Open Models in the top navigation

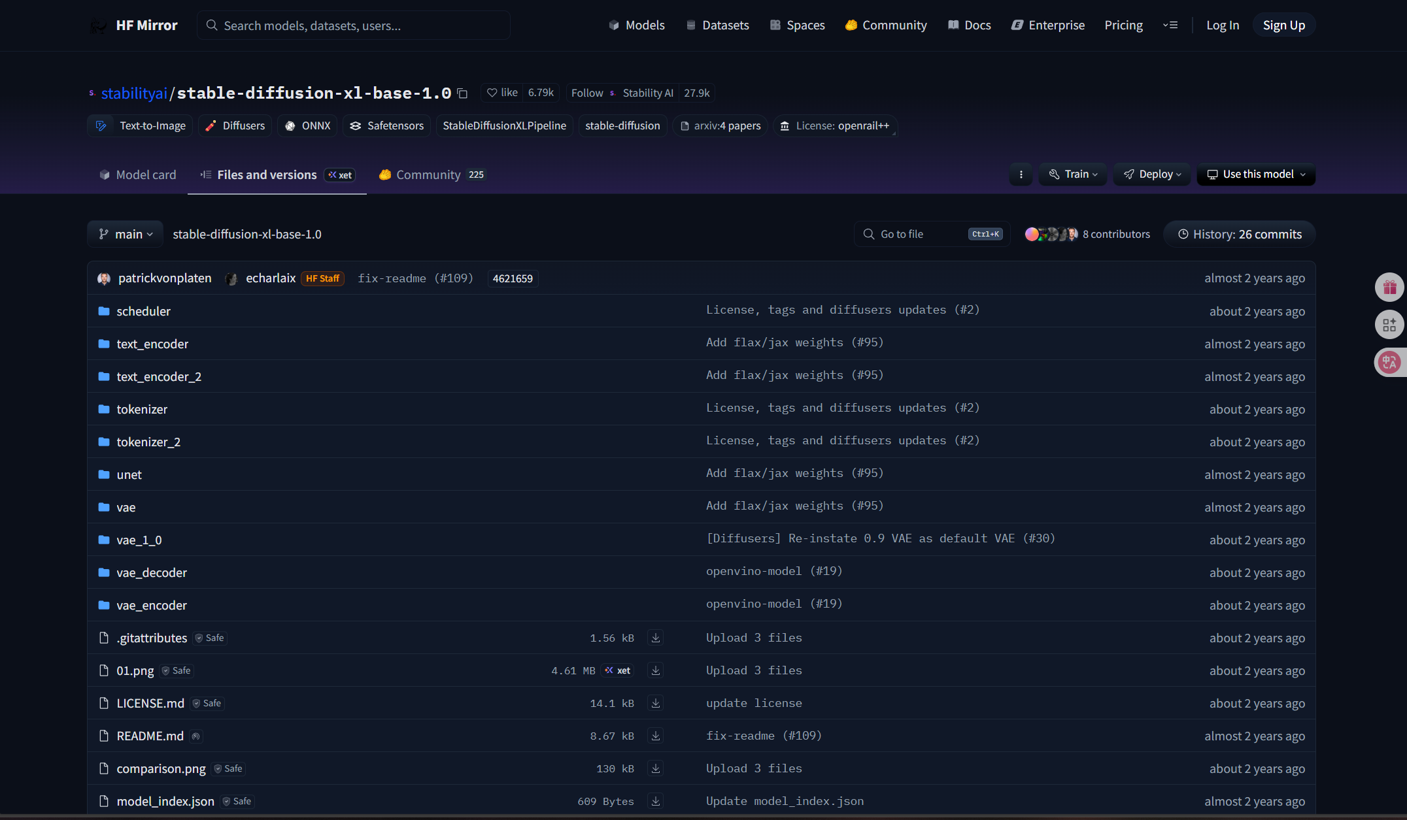(x=637, y=25)
